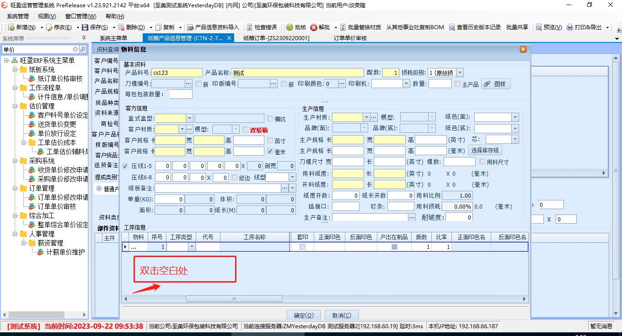Click the 确定(O) button
The image size is (622, 336).
pos(304,315)
